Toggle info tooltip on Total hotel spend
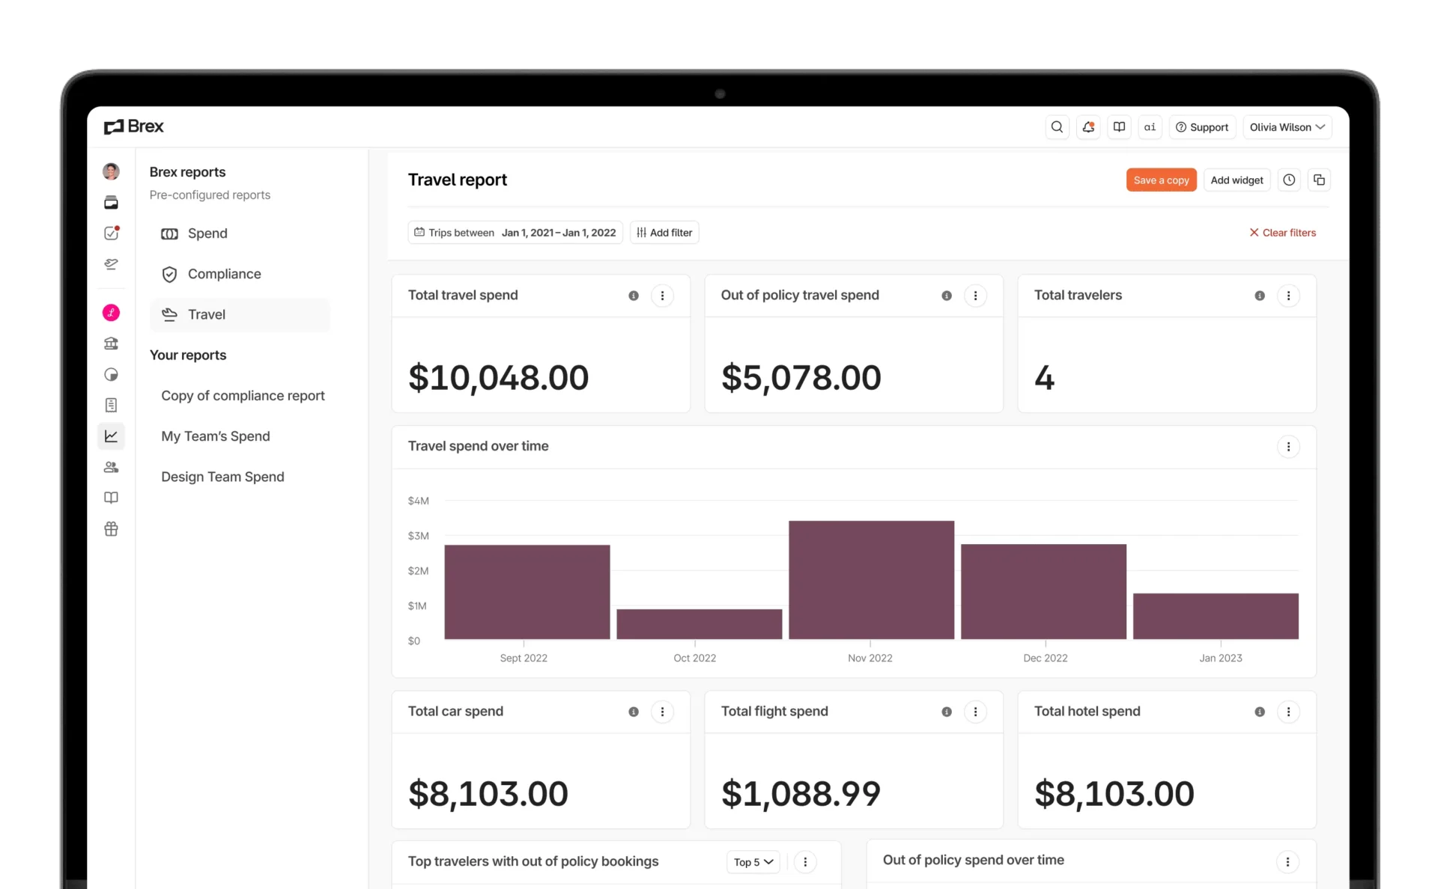 tap(1259, 712)
